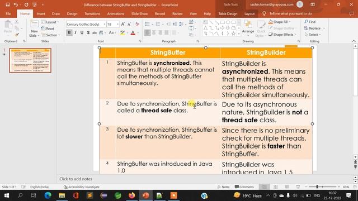Image resolution: width=358 pixels, height=201 pixels.
Task: Open Comments pane
Action: [x=244, y=187]
